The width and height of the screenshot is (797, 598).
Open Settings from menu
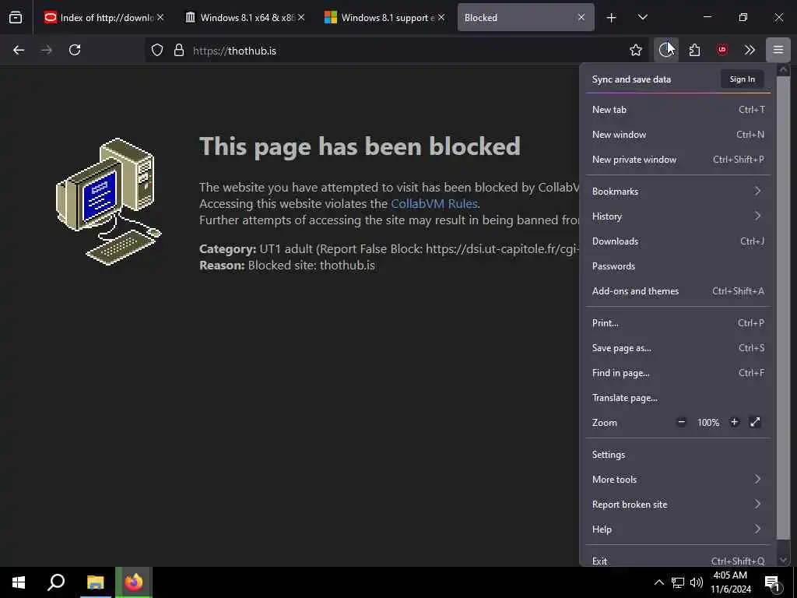[678, 455]
